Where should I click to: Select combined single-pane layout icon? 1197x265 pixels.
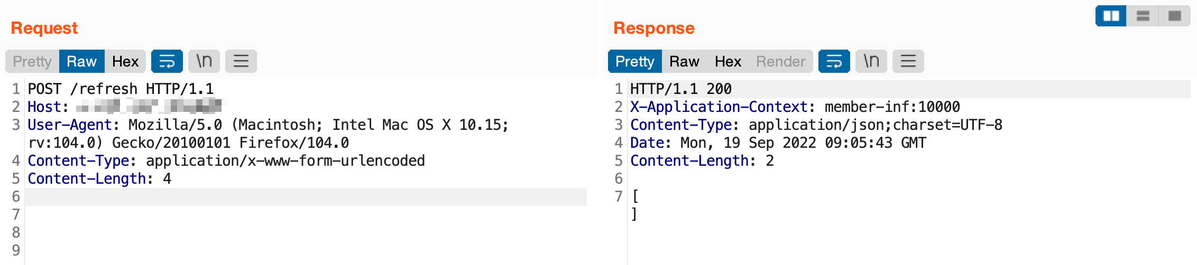tap(1174, 16)
